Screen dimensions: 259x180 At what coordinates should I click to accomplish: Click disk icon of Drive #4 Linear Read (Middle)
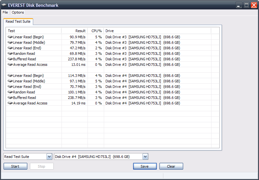point(10,81)
